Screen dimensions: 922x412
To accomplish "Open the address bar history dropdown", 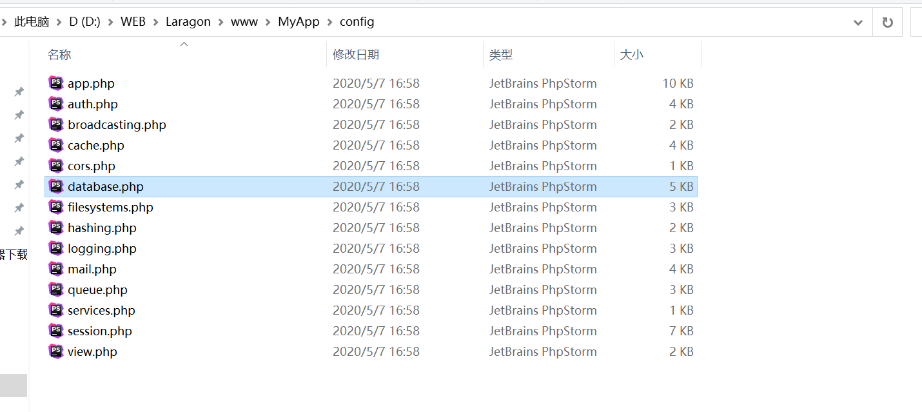I will click(x=858, y=23).
